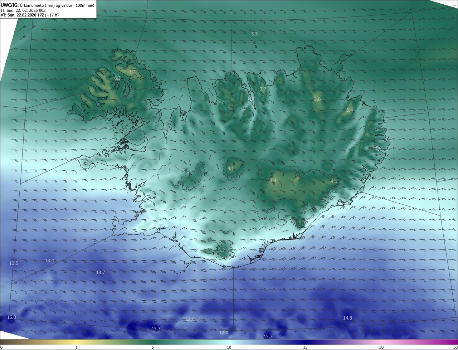Click the legend tick label 15
The height and width of the screenshot is (350, 458).
[x=305, y=347]
